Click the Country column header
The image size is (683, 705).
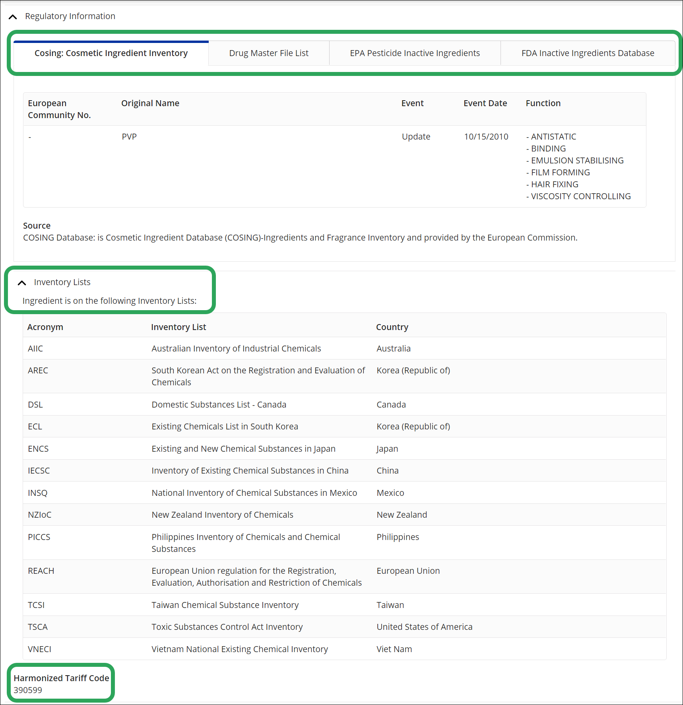coord(392,327)
